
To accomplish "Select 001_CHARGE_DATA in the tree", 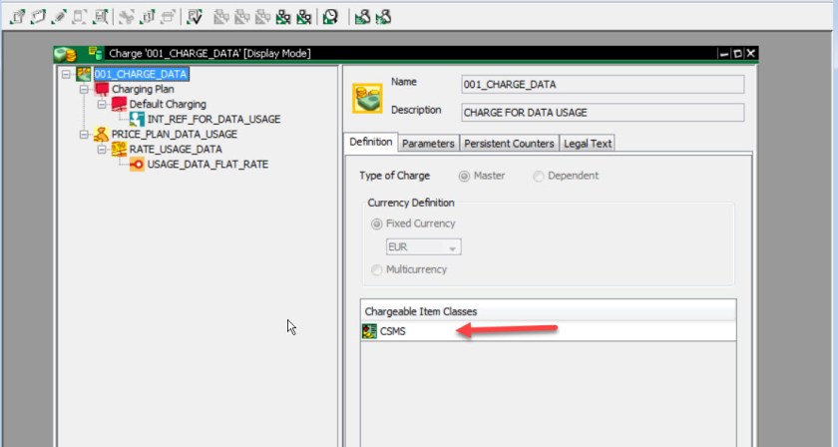I will pyautogui.click(x=141, y=74).
